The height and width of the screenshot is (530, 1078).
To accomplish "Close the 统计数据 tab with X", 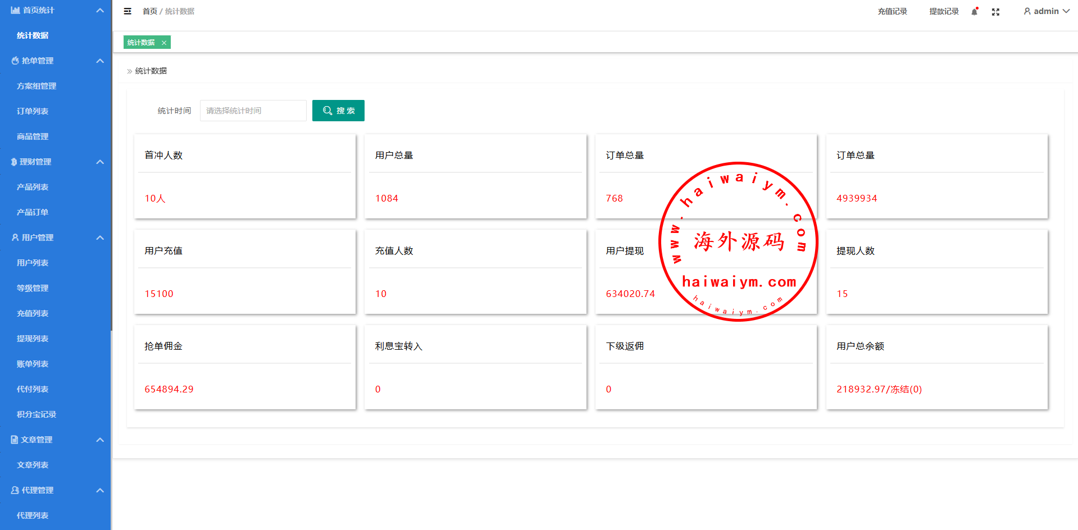I will [x=164, y=43].
